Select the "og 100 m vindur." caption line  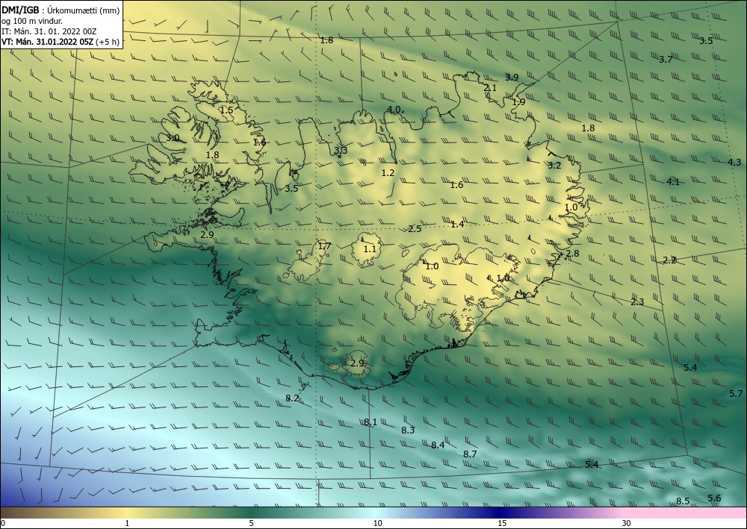32,21
